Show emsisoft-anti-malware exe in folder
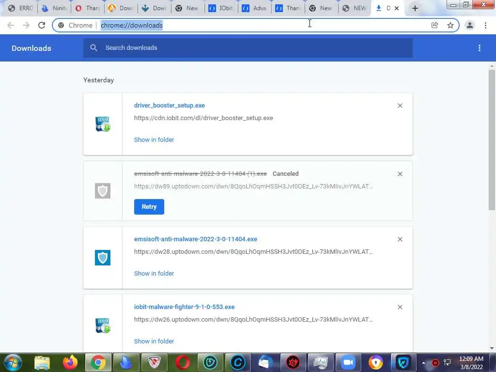The height and width of the screenshot is (372, 496). [x=154, y=273]
